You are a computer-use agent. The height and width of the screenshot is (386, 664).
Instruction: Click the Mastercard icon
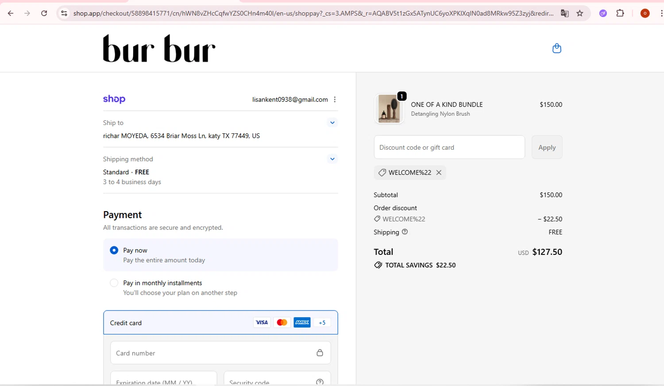click(282, 322)
